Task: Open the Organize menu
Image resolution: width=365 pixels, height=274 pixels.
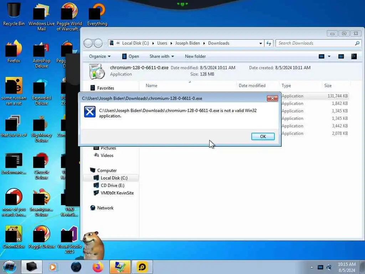Action: tap(100, 56)
